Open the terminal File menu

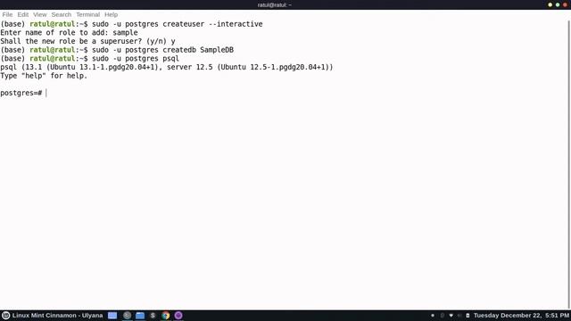7,14
